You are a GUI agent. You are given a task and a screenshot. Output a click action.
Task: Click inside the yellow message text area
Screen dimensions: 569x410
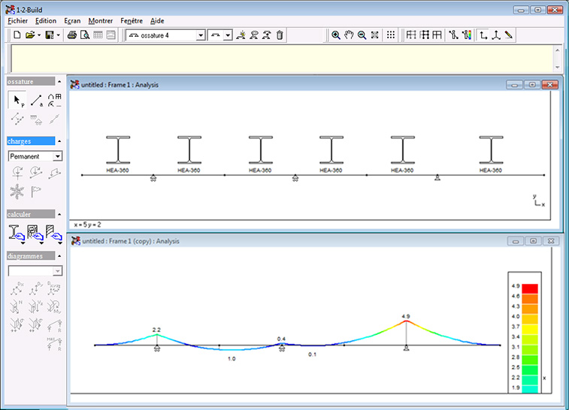click(x=283, y=59)
